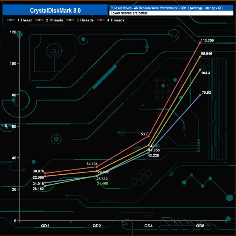Screen dimensions: 236x236
Task: Click the 4 Threads legend entry
Action: tap(110, 20)
